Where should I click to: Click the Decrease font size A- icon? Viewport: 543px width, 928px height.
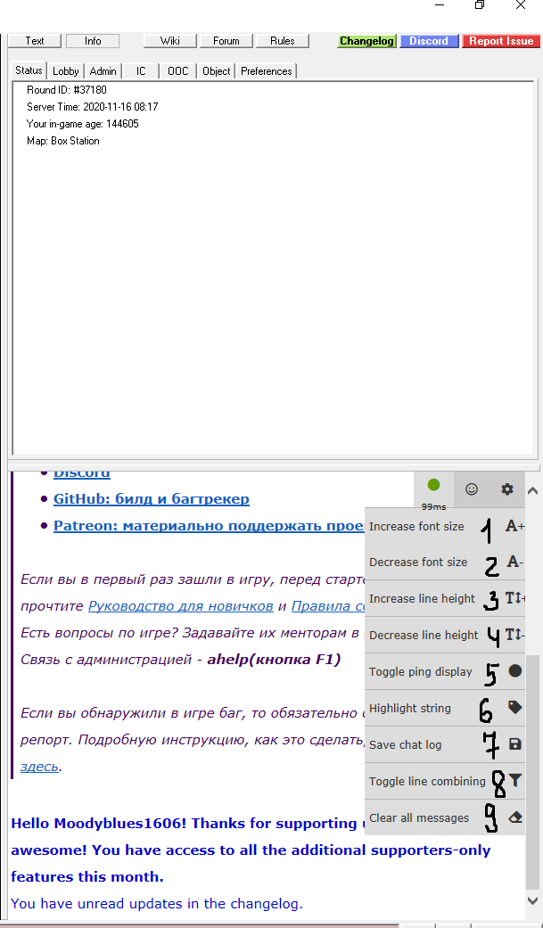click(514, 563)
